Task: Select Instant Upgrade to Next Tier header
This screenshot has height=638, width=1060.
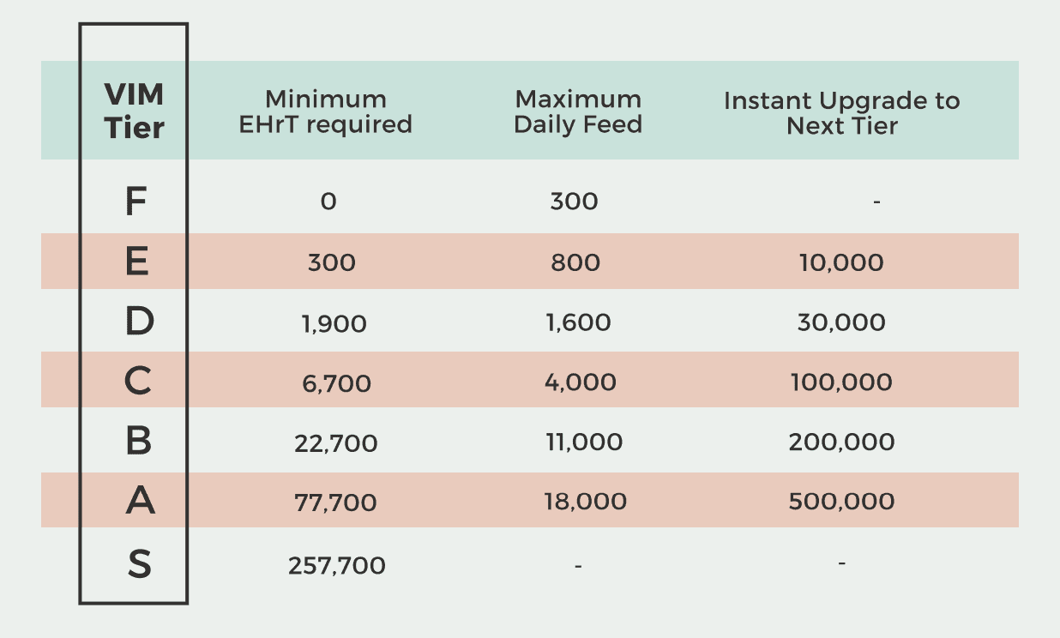Action: coord(841,112)
